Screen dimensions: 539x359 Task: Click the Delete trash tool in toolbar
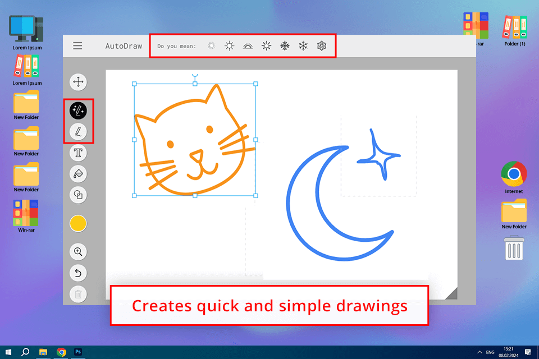[x=79, y=294]
